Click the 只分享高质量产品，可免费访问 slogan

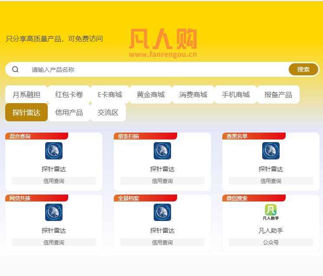54,39
